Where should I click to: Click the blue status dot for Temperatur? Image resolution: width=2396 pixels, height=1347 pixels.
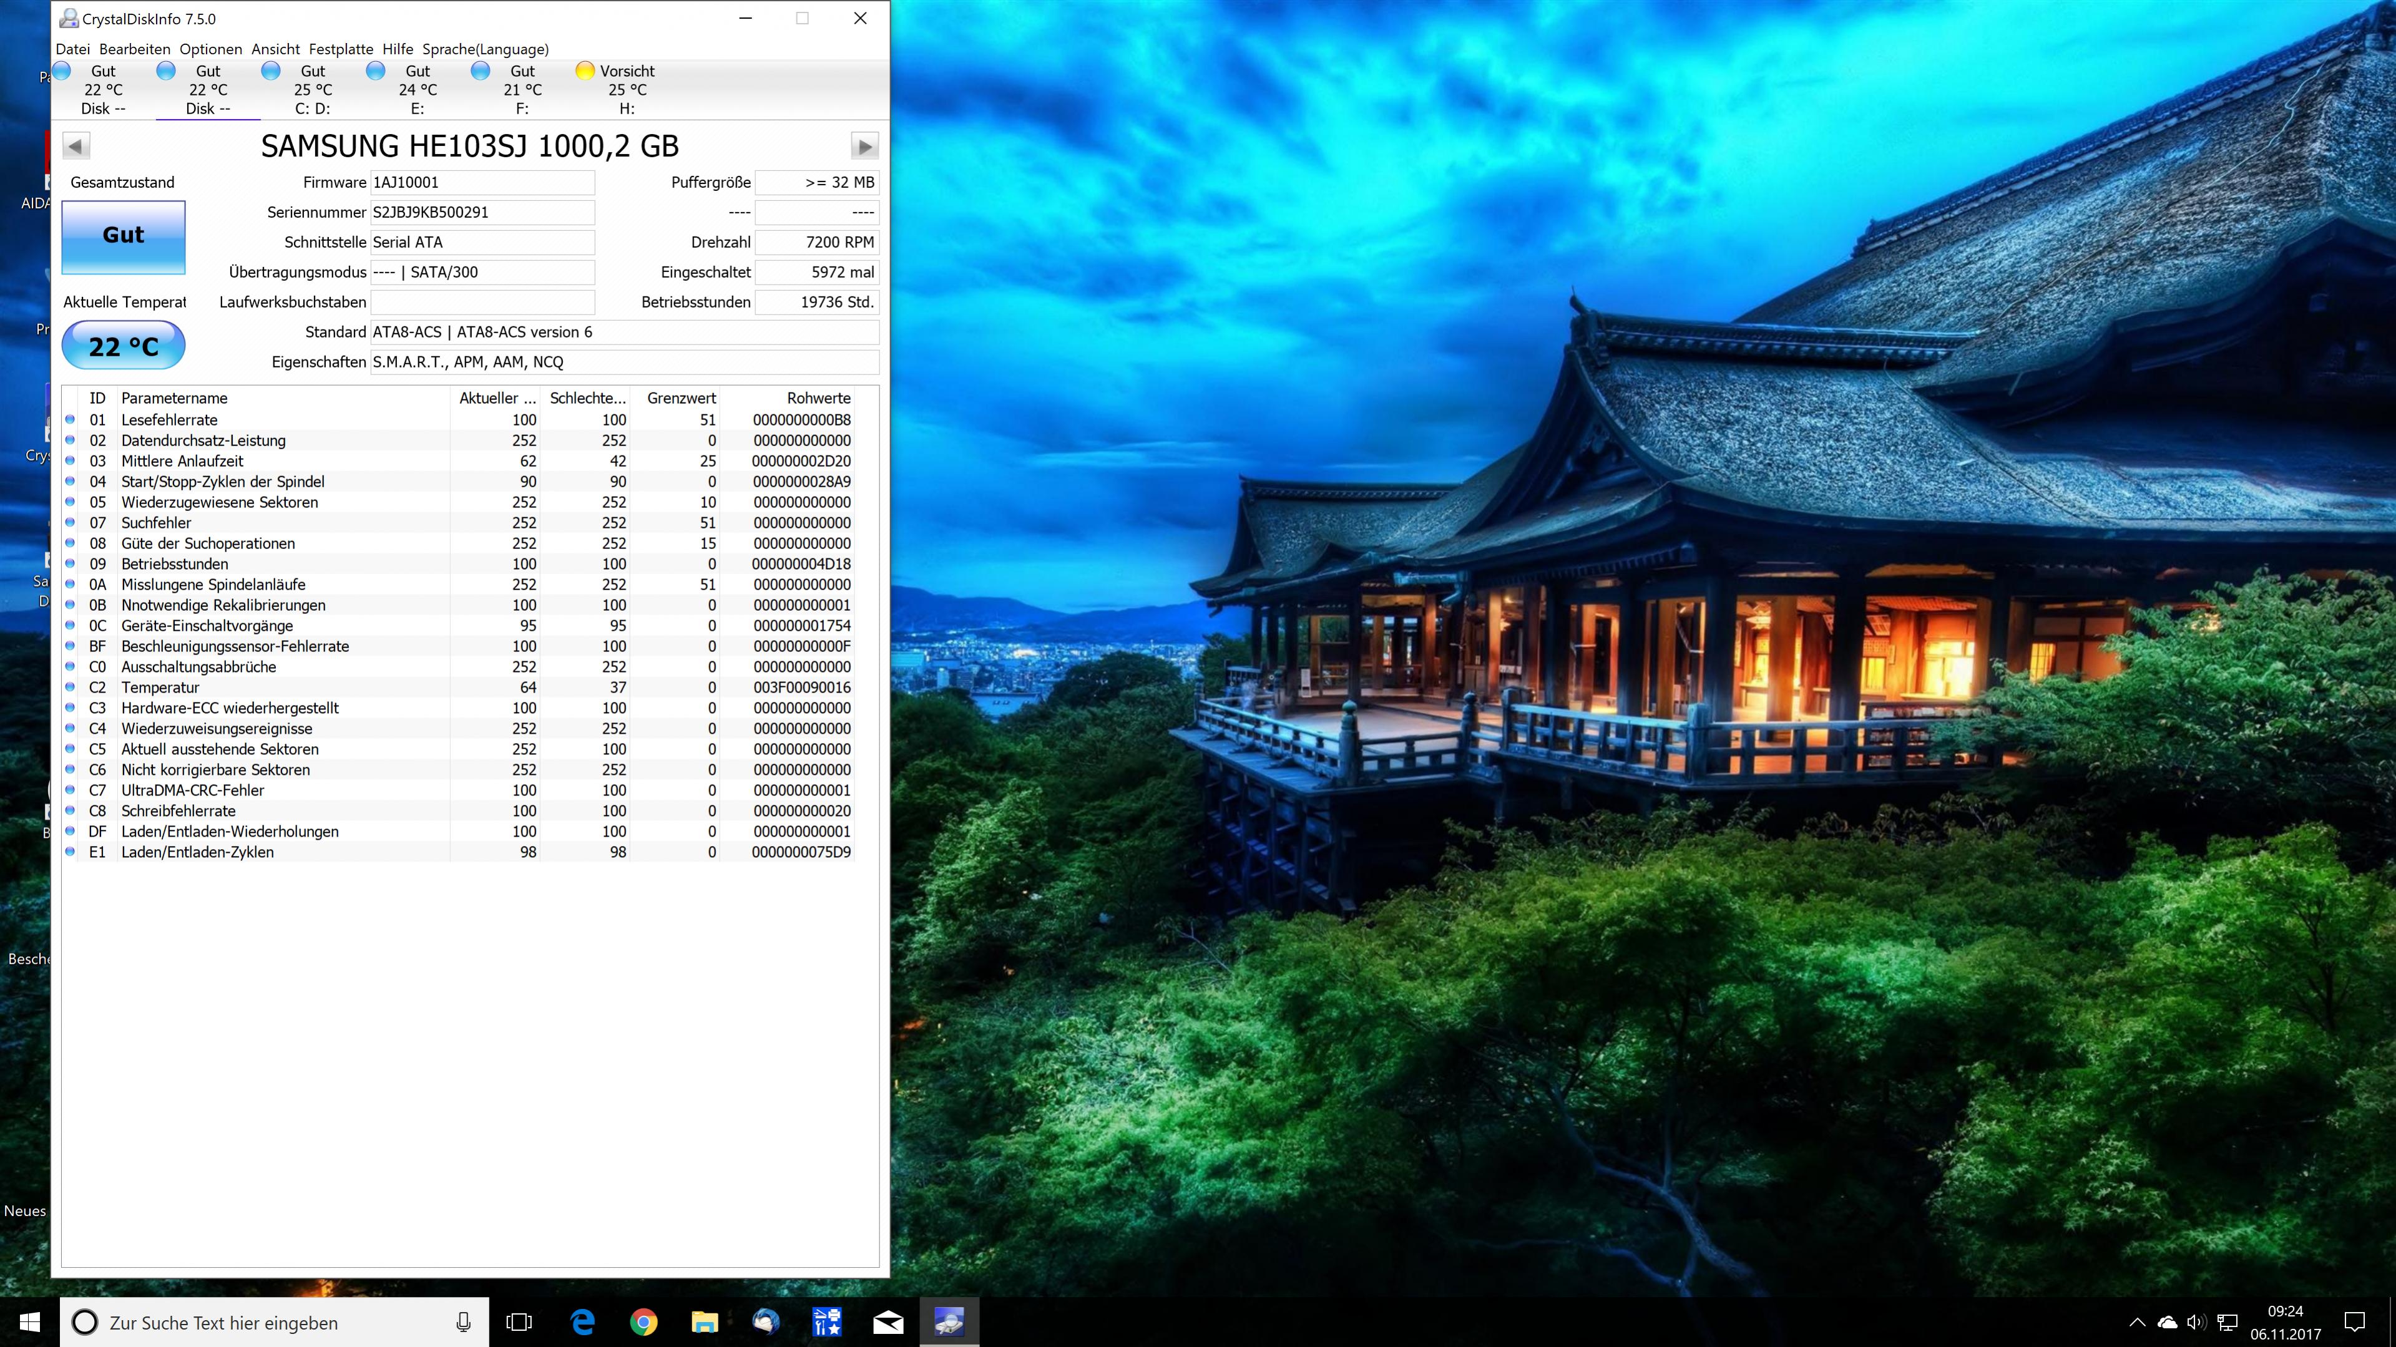click(x=71, y=687)
